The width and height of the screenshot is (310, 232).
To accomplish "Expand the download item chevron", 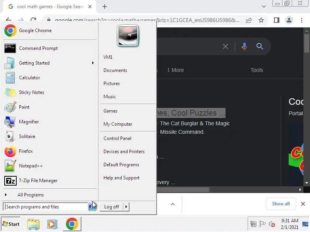I will tap(173, 204).
